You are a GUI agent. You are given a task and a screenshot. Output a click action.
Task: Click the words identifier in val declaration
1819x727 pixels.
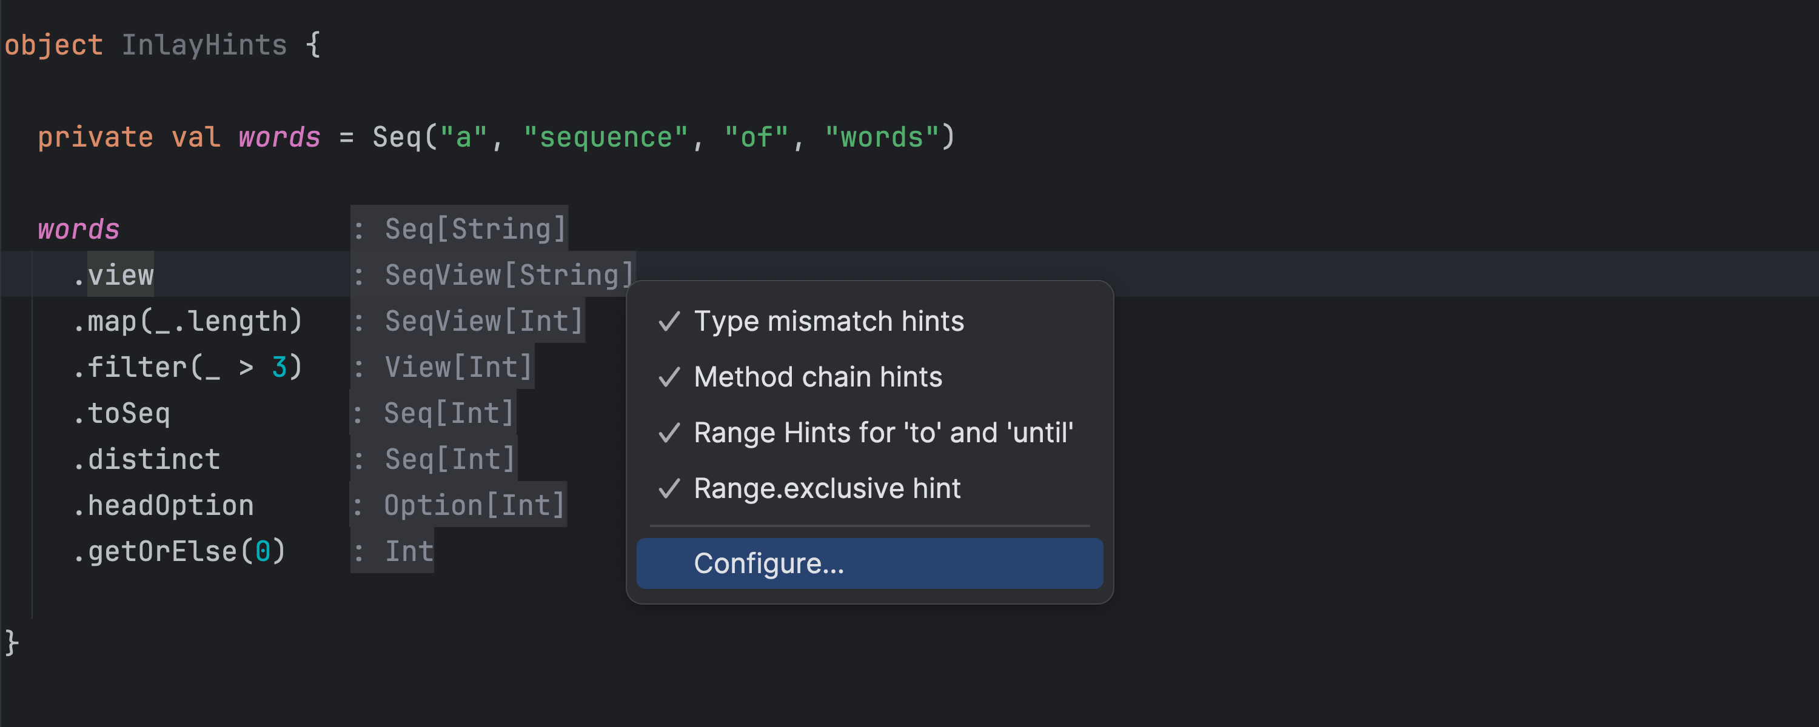coord(279,137)
